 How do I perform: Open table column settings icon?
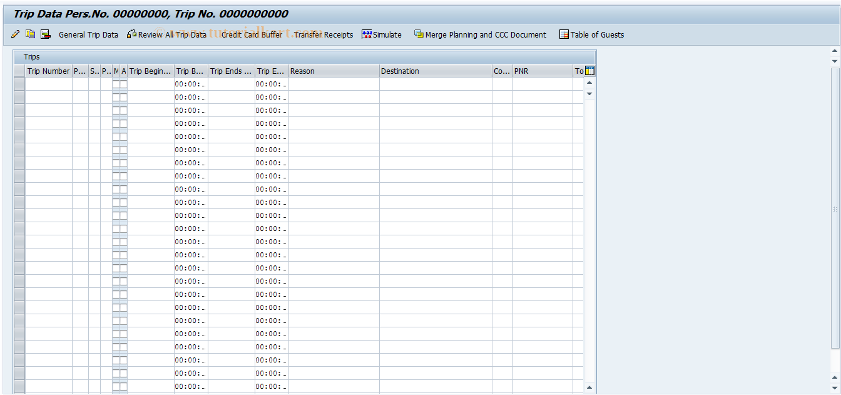[x=589, y=71]
